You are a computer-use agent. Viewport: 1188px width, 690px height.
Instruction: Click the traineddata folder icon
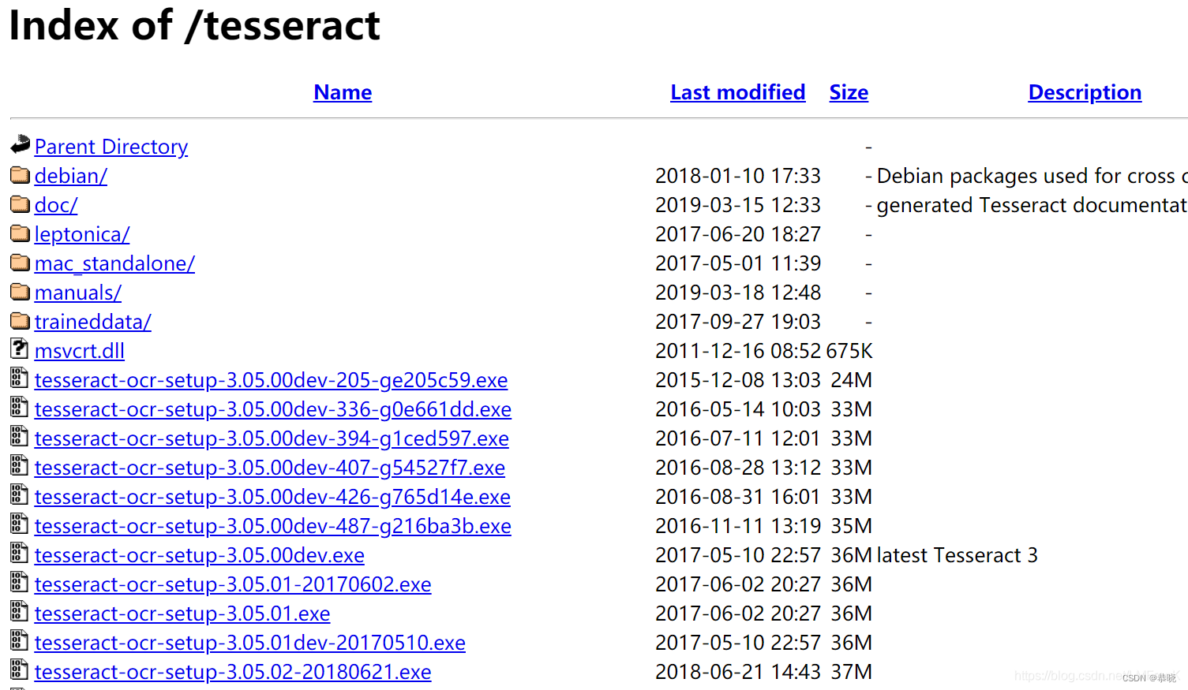20,320
